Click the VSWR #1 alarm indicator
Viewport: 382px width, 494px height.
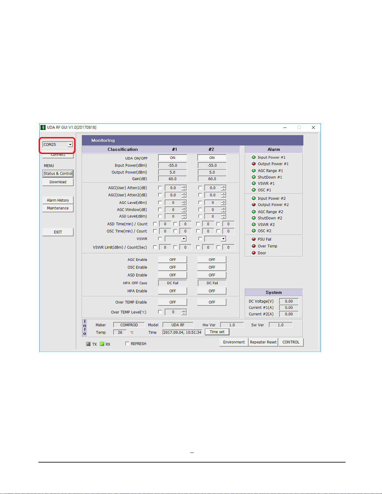click(254, 183)
